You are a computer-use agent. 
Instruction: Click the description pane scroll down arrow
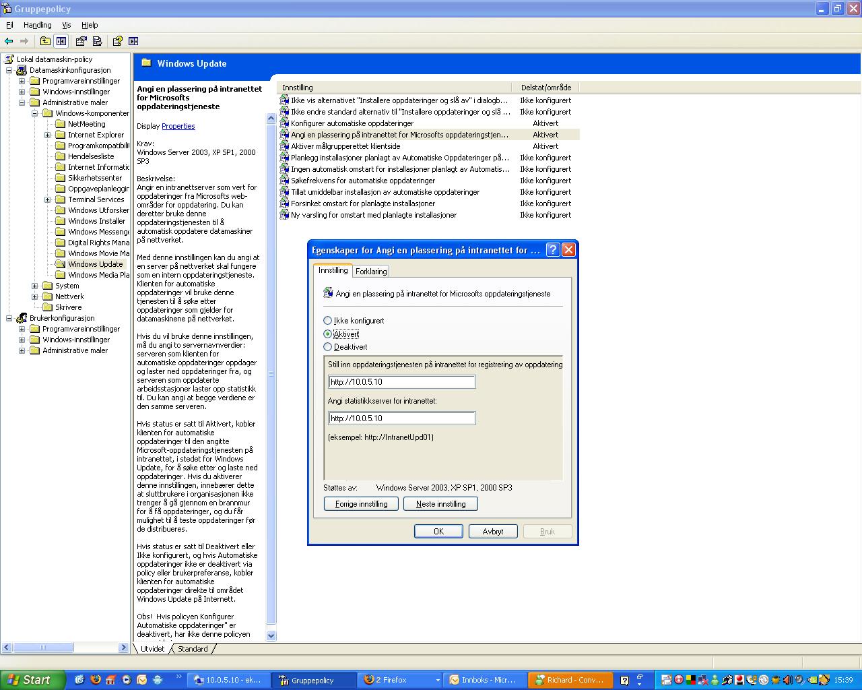pos(271,635)
